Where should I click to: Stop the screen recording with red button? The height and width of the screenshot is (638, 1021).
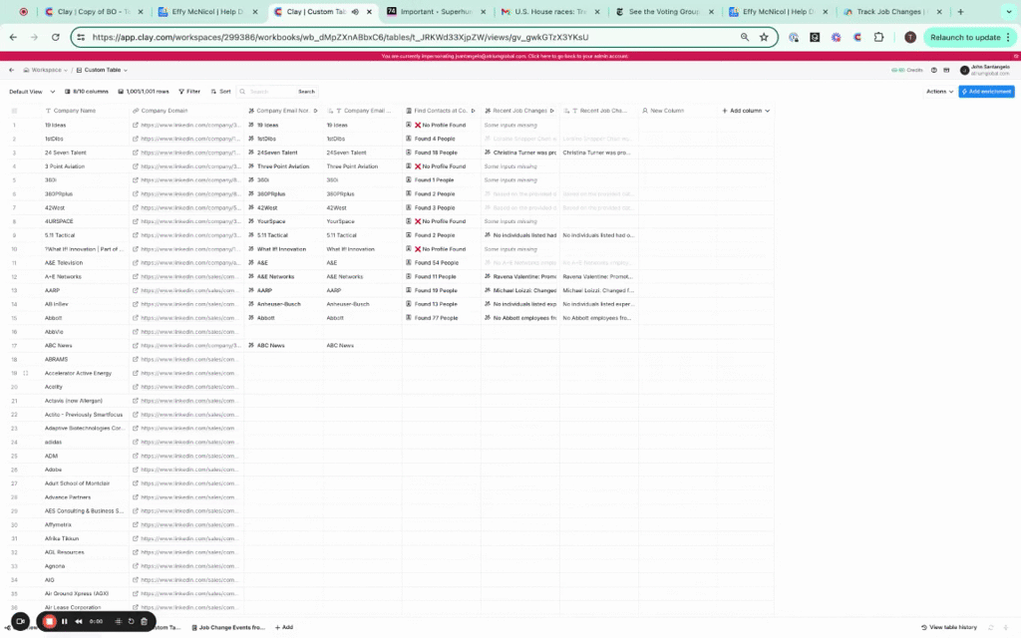click(49, 621)
